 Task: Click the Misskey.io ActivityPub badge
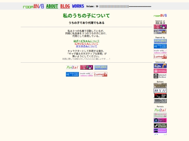[x=160, y=115]
